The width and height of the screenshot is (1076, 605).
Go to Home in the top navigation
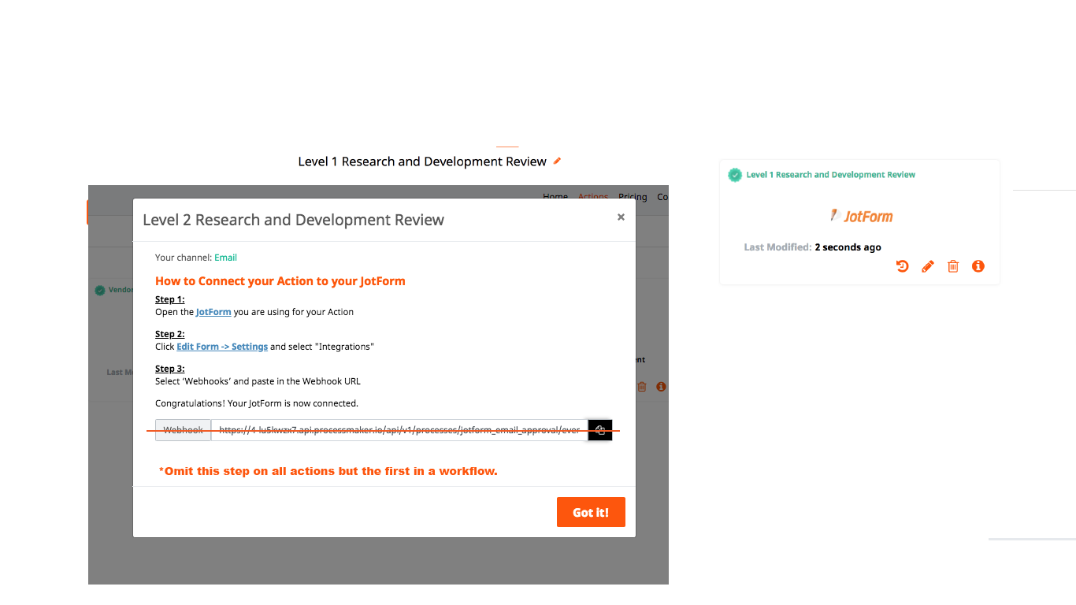(555, 197)
